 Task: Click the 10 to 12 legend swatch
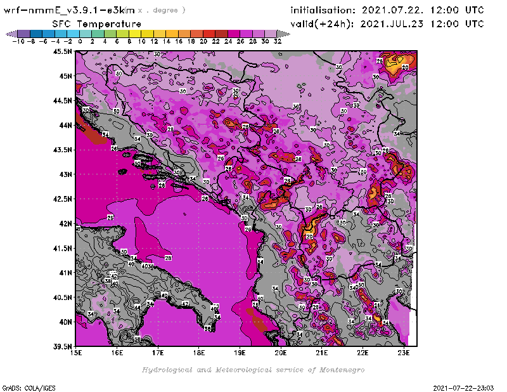coord(147,34)
